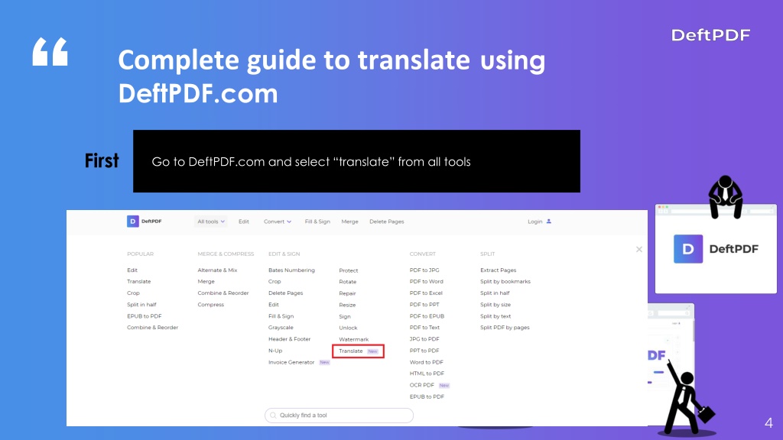The image size is (783, 440).
Task: Select the Unlock tool
Action: click(x=348, y=328)
